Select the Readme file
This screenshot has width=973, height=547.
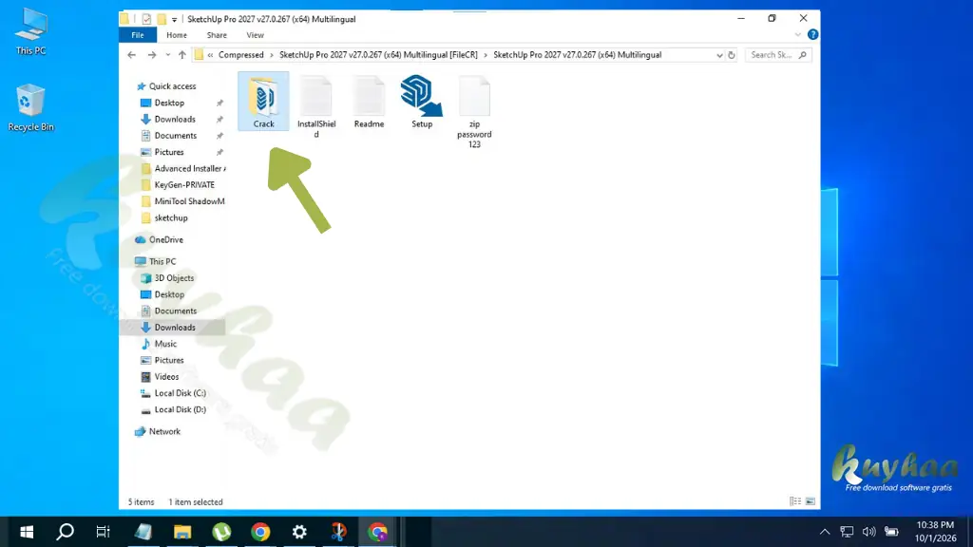(x=369, y=101)
